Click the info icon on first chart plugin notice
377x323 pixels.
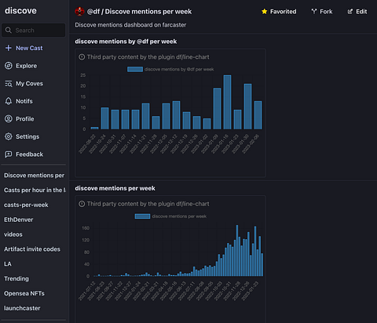82,57
